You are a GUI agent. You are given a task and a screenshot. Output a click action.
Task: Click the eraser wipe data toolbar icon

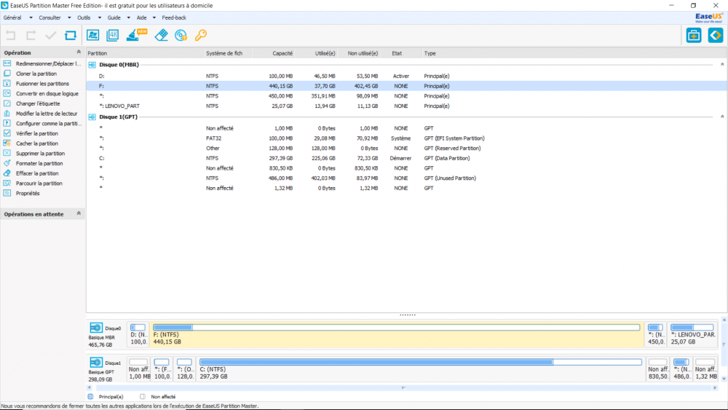[x=162, y=35]
